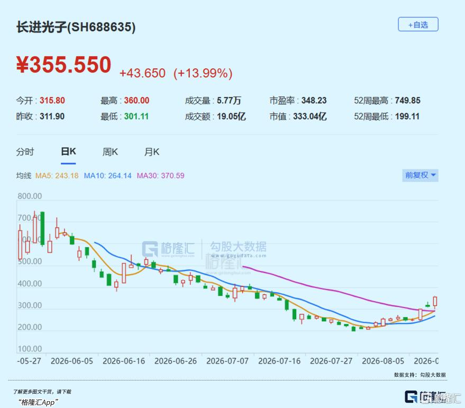Click the 2026-07-07 date axis marker
The width and height of the screenshot is (465, 408).
(x=227, y=361)
